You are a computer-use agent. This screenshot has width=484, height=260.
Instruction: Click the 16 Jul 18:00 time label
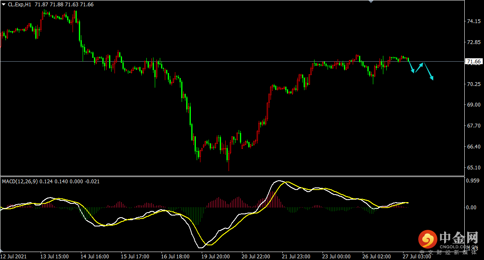175,256
